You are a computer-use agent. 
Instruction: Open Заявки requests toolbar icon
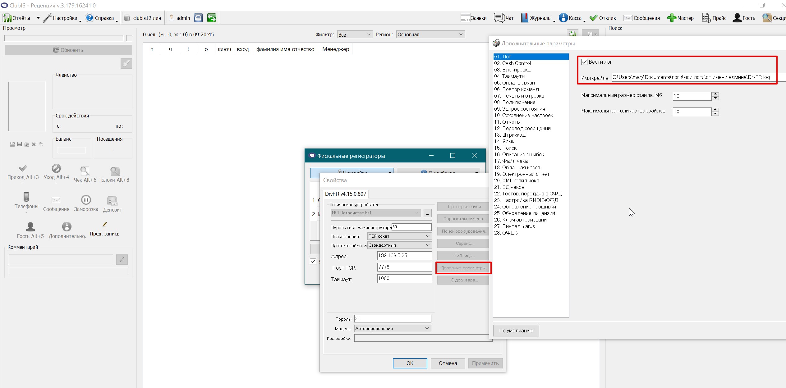pos(465,18)
